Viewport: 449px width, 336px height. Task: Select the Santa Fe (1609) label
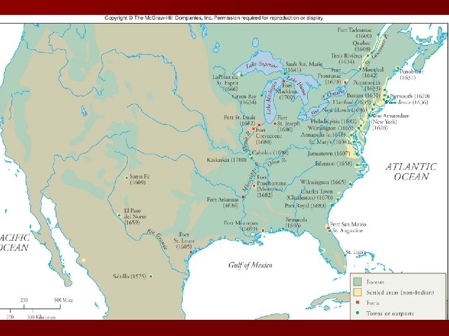pos(140,179)
